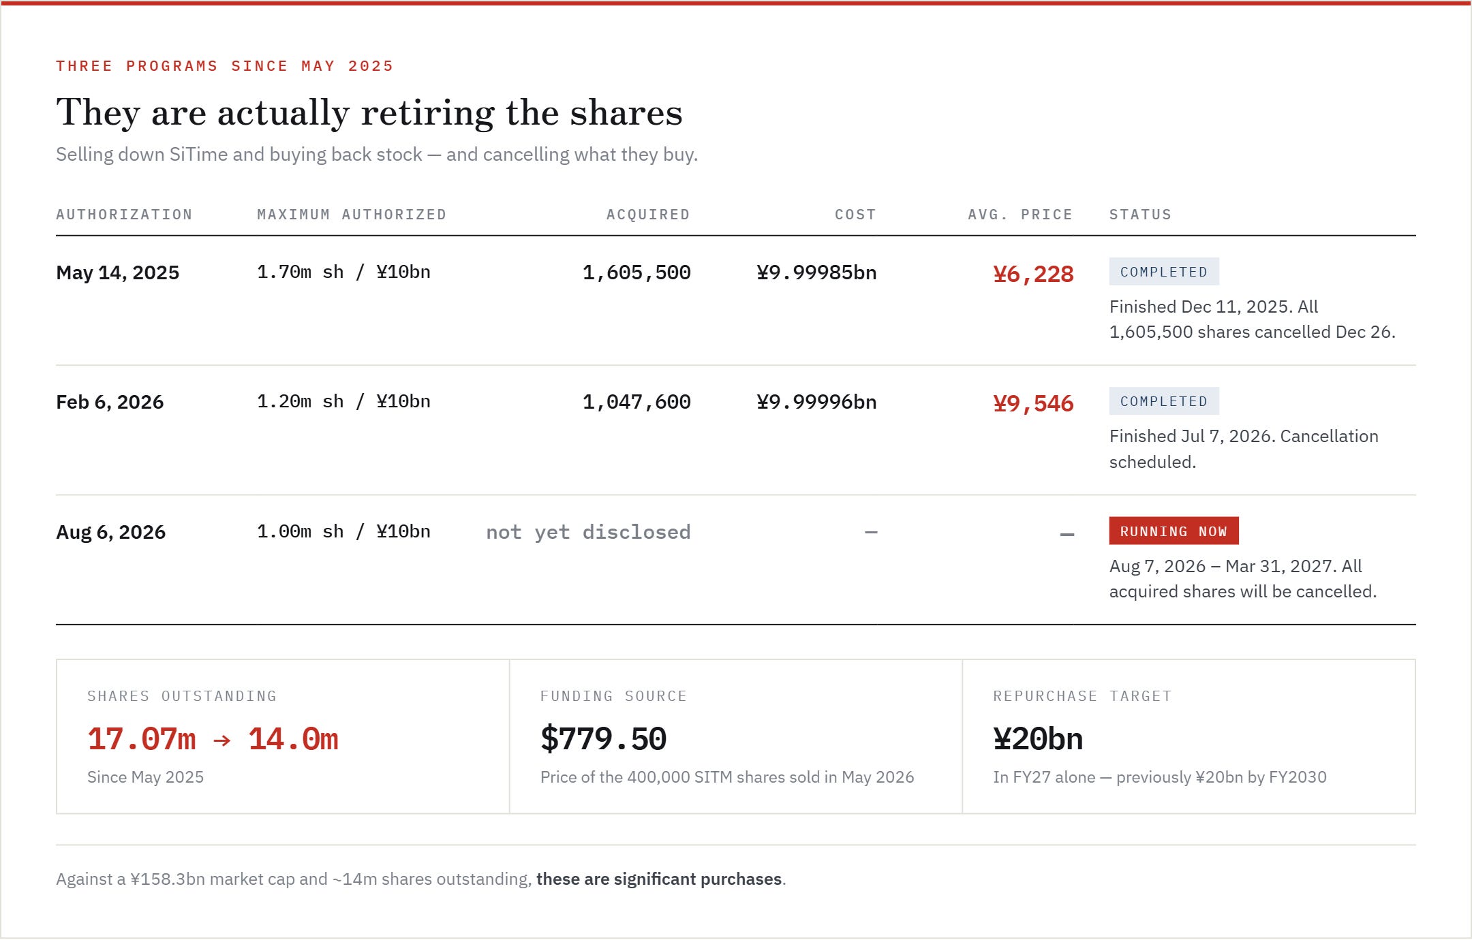1472x940 pixels.
Task: Click the note 'Finished Jul 7, 2026. Cancellation scheduled.'
Action: coord(1244,449)
